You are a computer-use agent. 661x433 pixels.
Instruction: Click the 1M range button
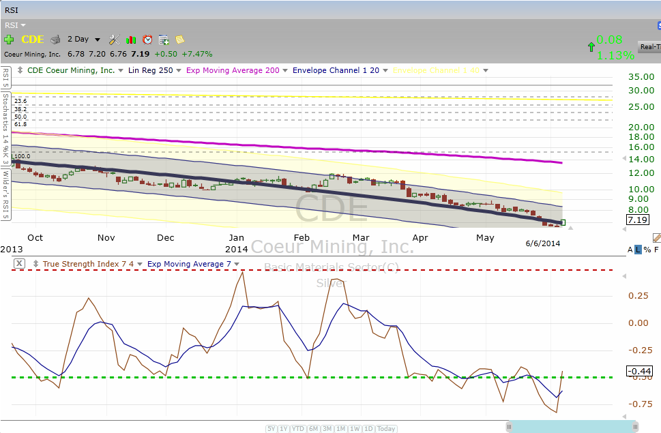pos(341,429)
